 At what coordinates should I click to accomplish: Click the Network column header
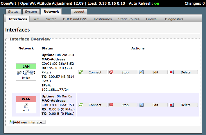[x=26, y=48]
